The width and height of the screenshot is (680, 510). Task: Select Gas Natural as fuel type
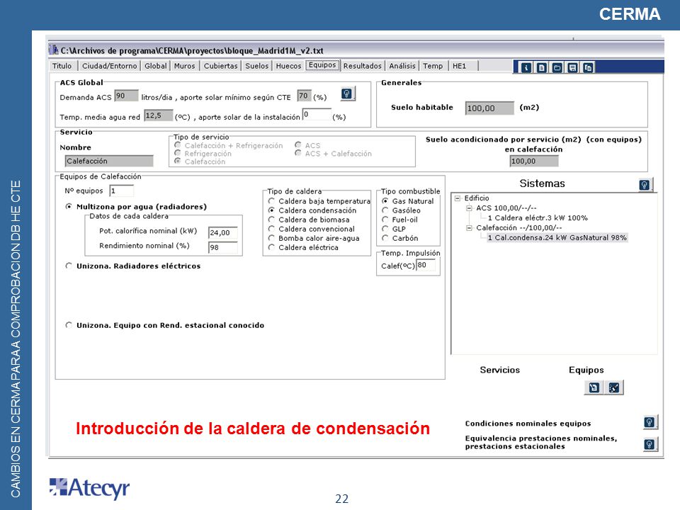385,200
